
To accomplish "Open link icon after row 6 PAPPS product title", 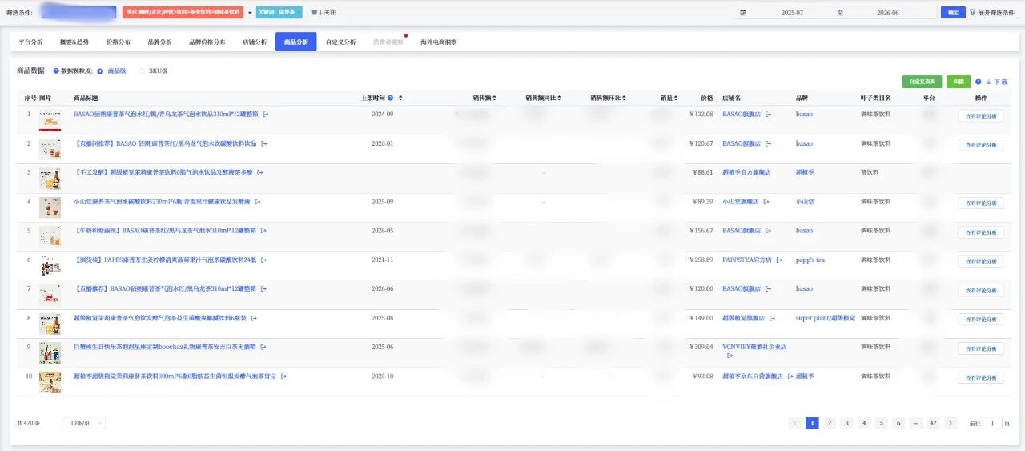I will click(264, 260).
